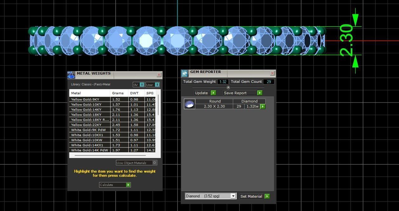The image size is (399, 211).
Task: Click the gem count 29 cell in report row
Action: pos(239,106)
